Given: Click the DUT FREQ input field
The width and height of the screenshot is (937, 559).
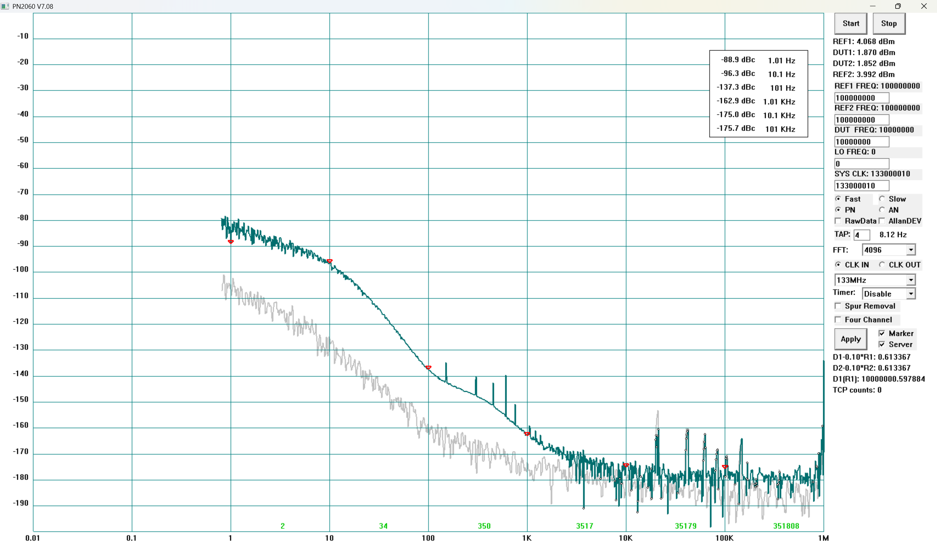Looking at the screenshot, I should 861,142.
